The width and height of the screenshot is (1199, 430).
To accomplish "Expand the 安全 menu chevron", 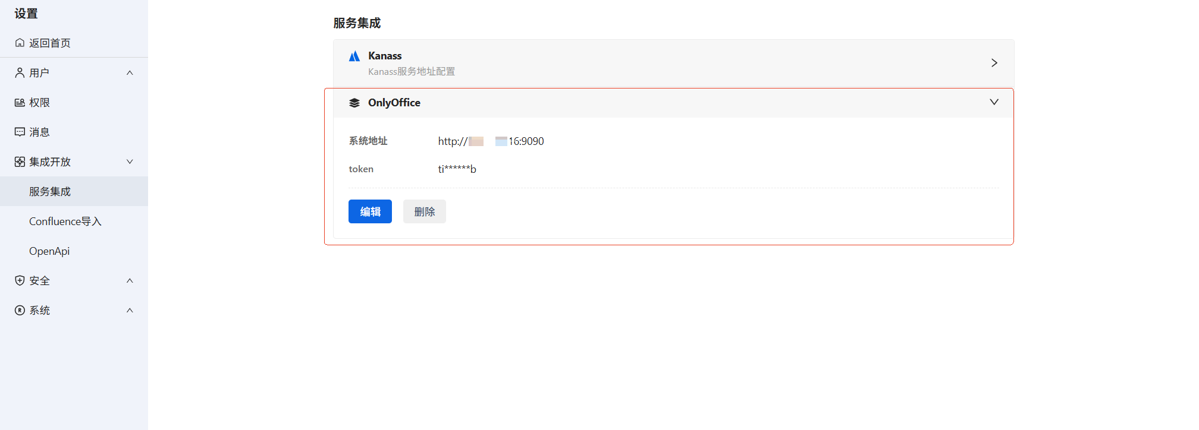I will pyautogui.click(x=130, y=280).
